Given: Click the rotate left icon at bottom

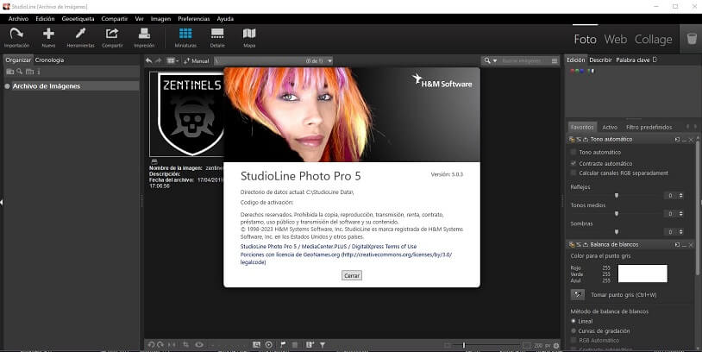Looking at the screenshot, I should tap(151, 345).
